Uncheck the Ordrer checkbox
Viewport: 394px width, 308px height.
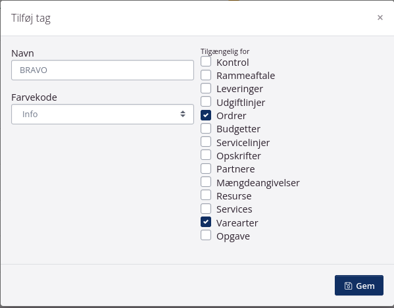click(206, 115)
